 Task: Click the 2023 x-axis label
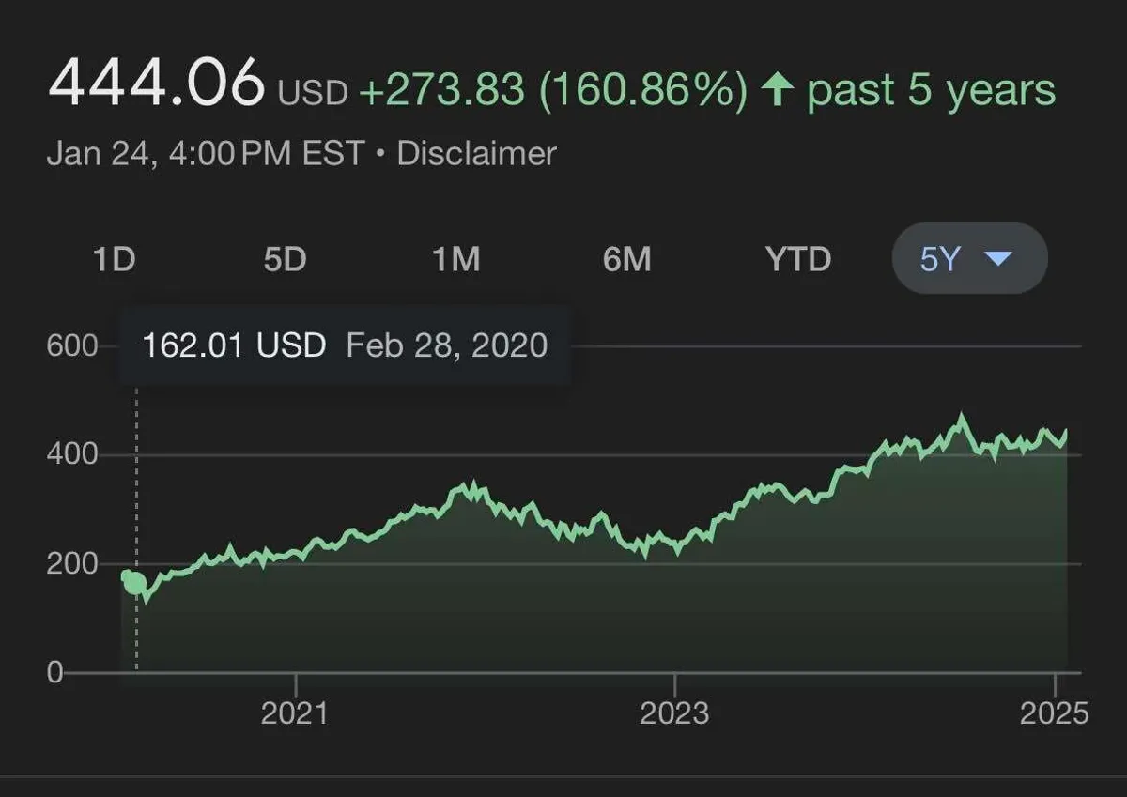[674, 713]
